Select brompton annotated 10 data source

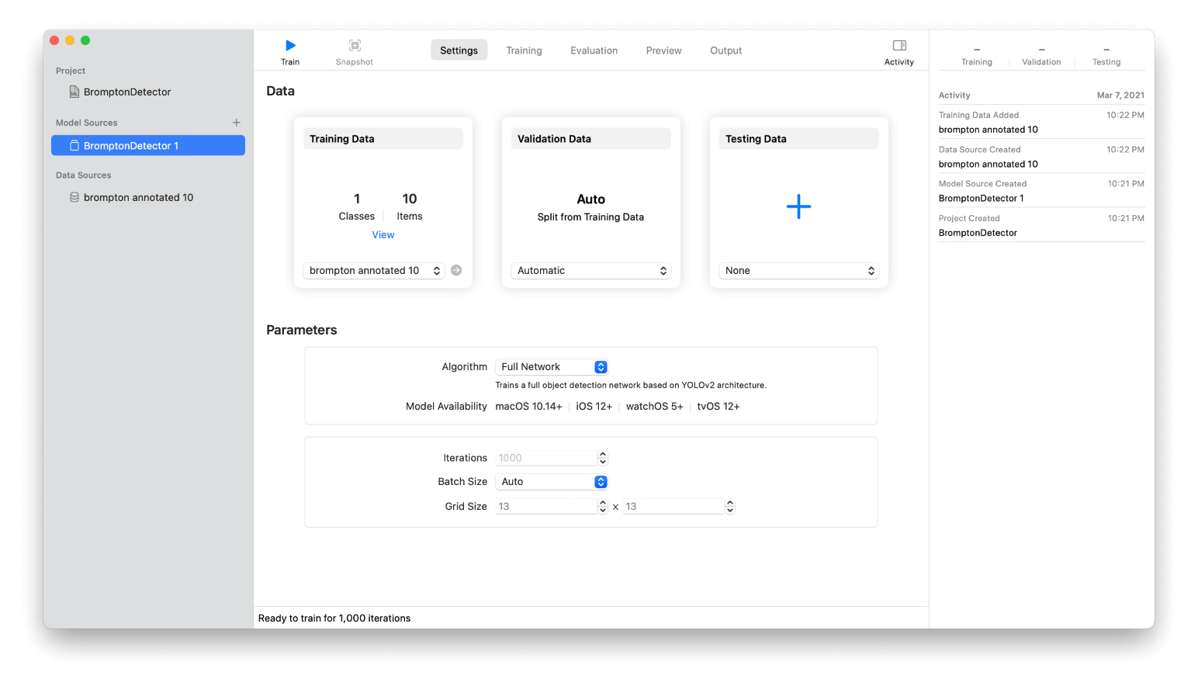pyautogui.click(x=138, y=197)
